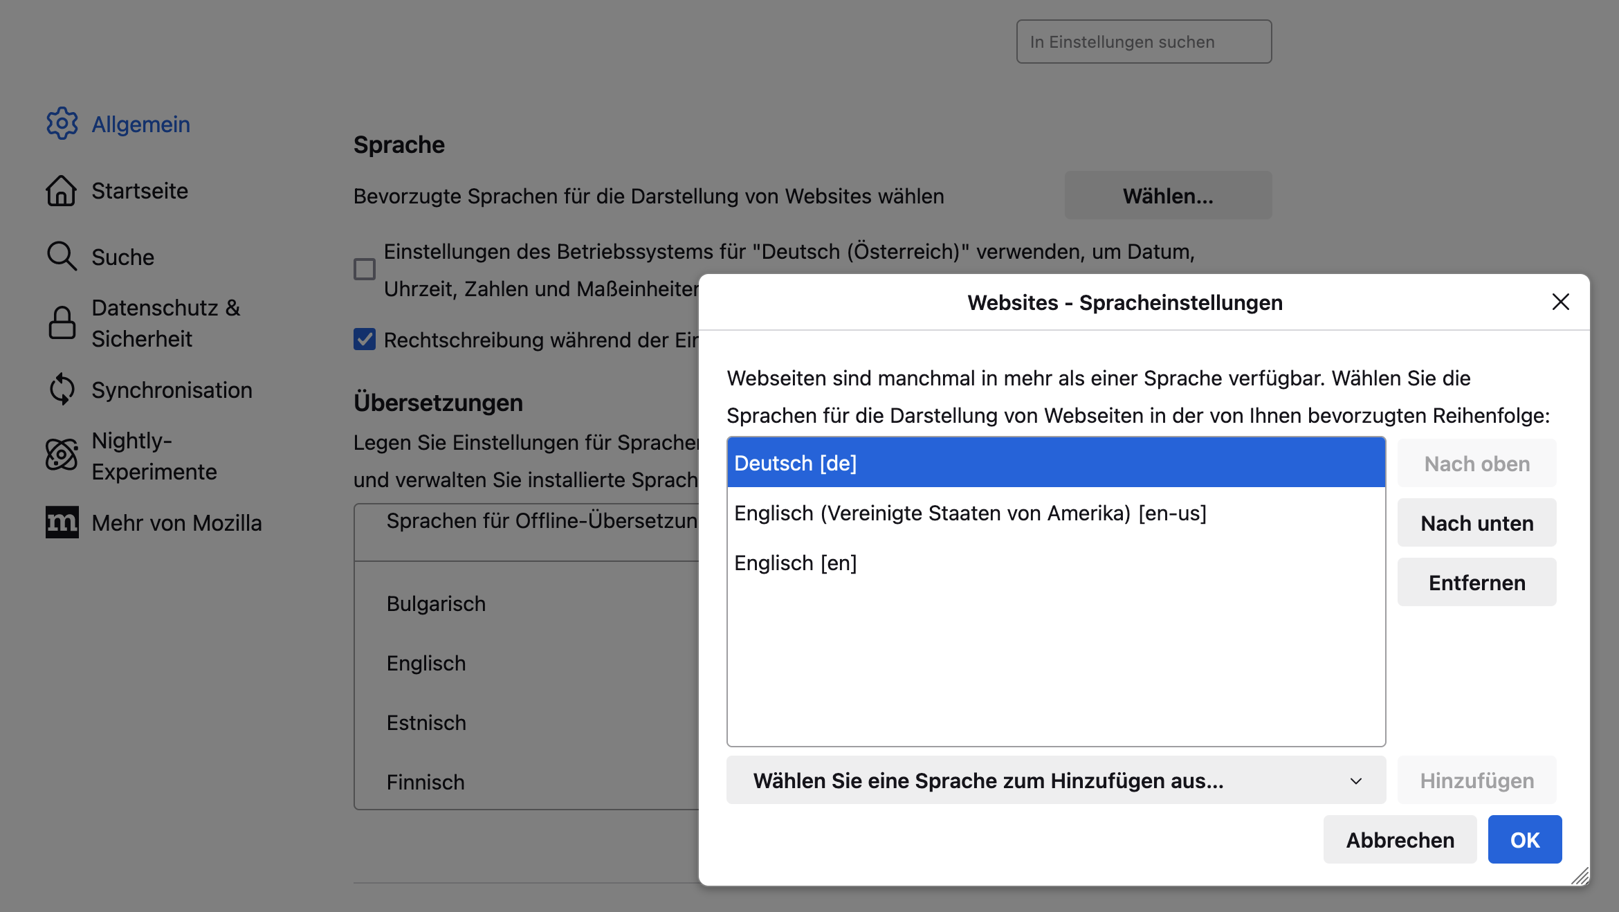Click the Startseite house icon

point(62,190)
